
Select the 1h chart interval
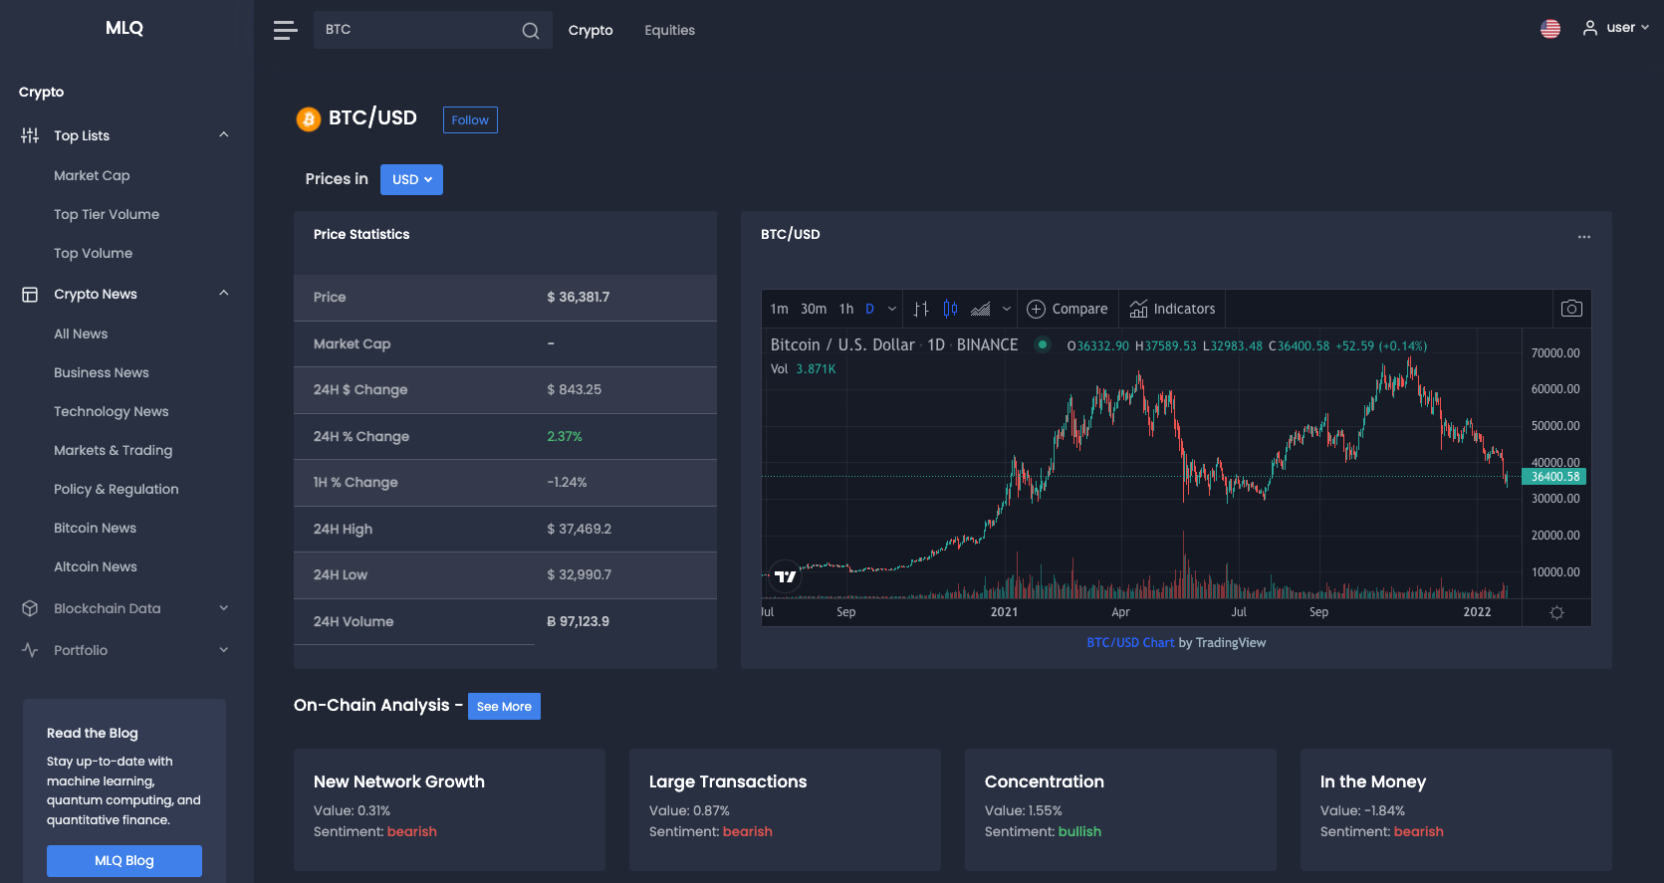tap(846, 309)
